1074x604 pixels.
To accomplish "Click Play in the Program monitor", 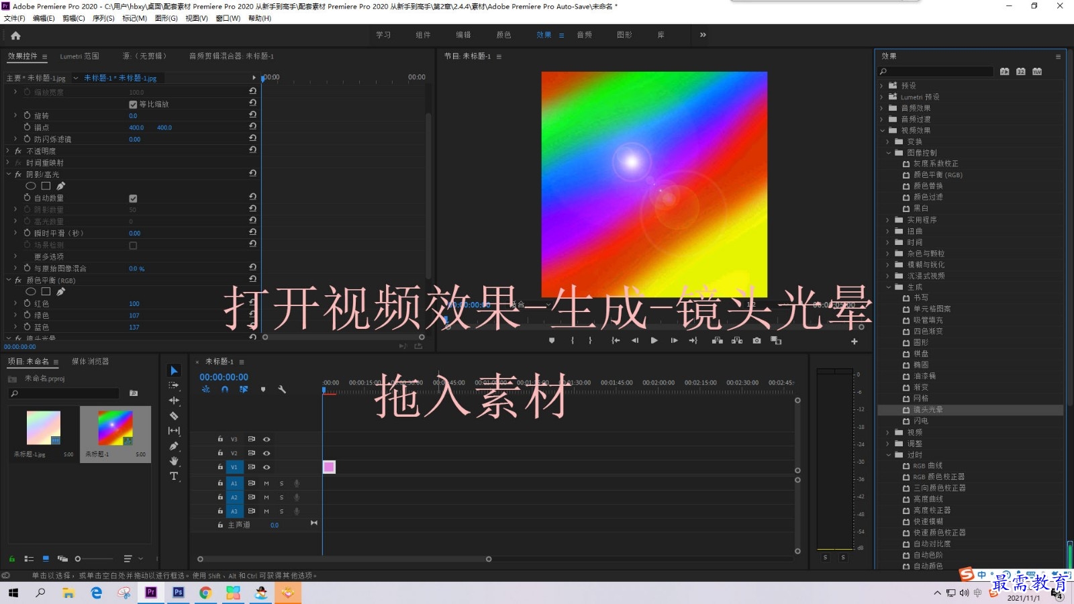I will [x=654, y=341].
